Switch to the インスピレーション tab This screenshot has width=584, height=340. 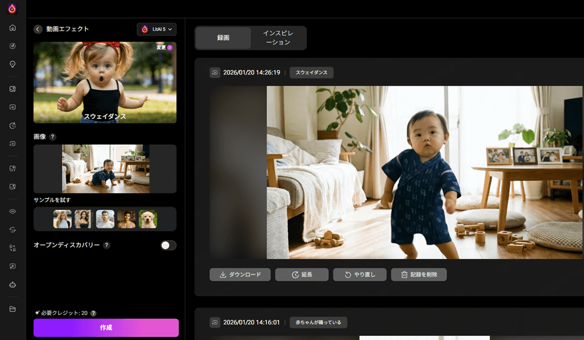coord(278,38)
